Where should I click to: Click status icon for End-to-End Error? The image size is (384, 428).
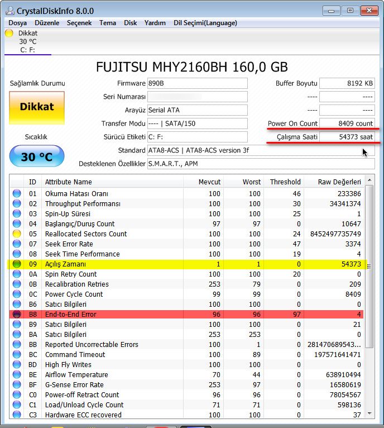[x=17, y=314]
